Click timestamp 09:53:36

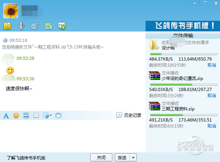coord(25,79)
